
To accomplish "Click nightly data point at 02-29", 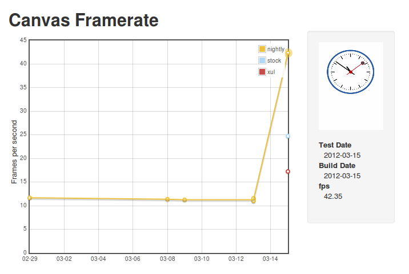I will [30, 198].
